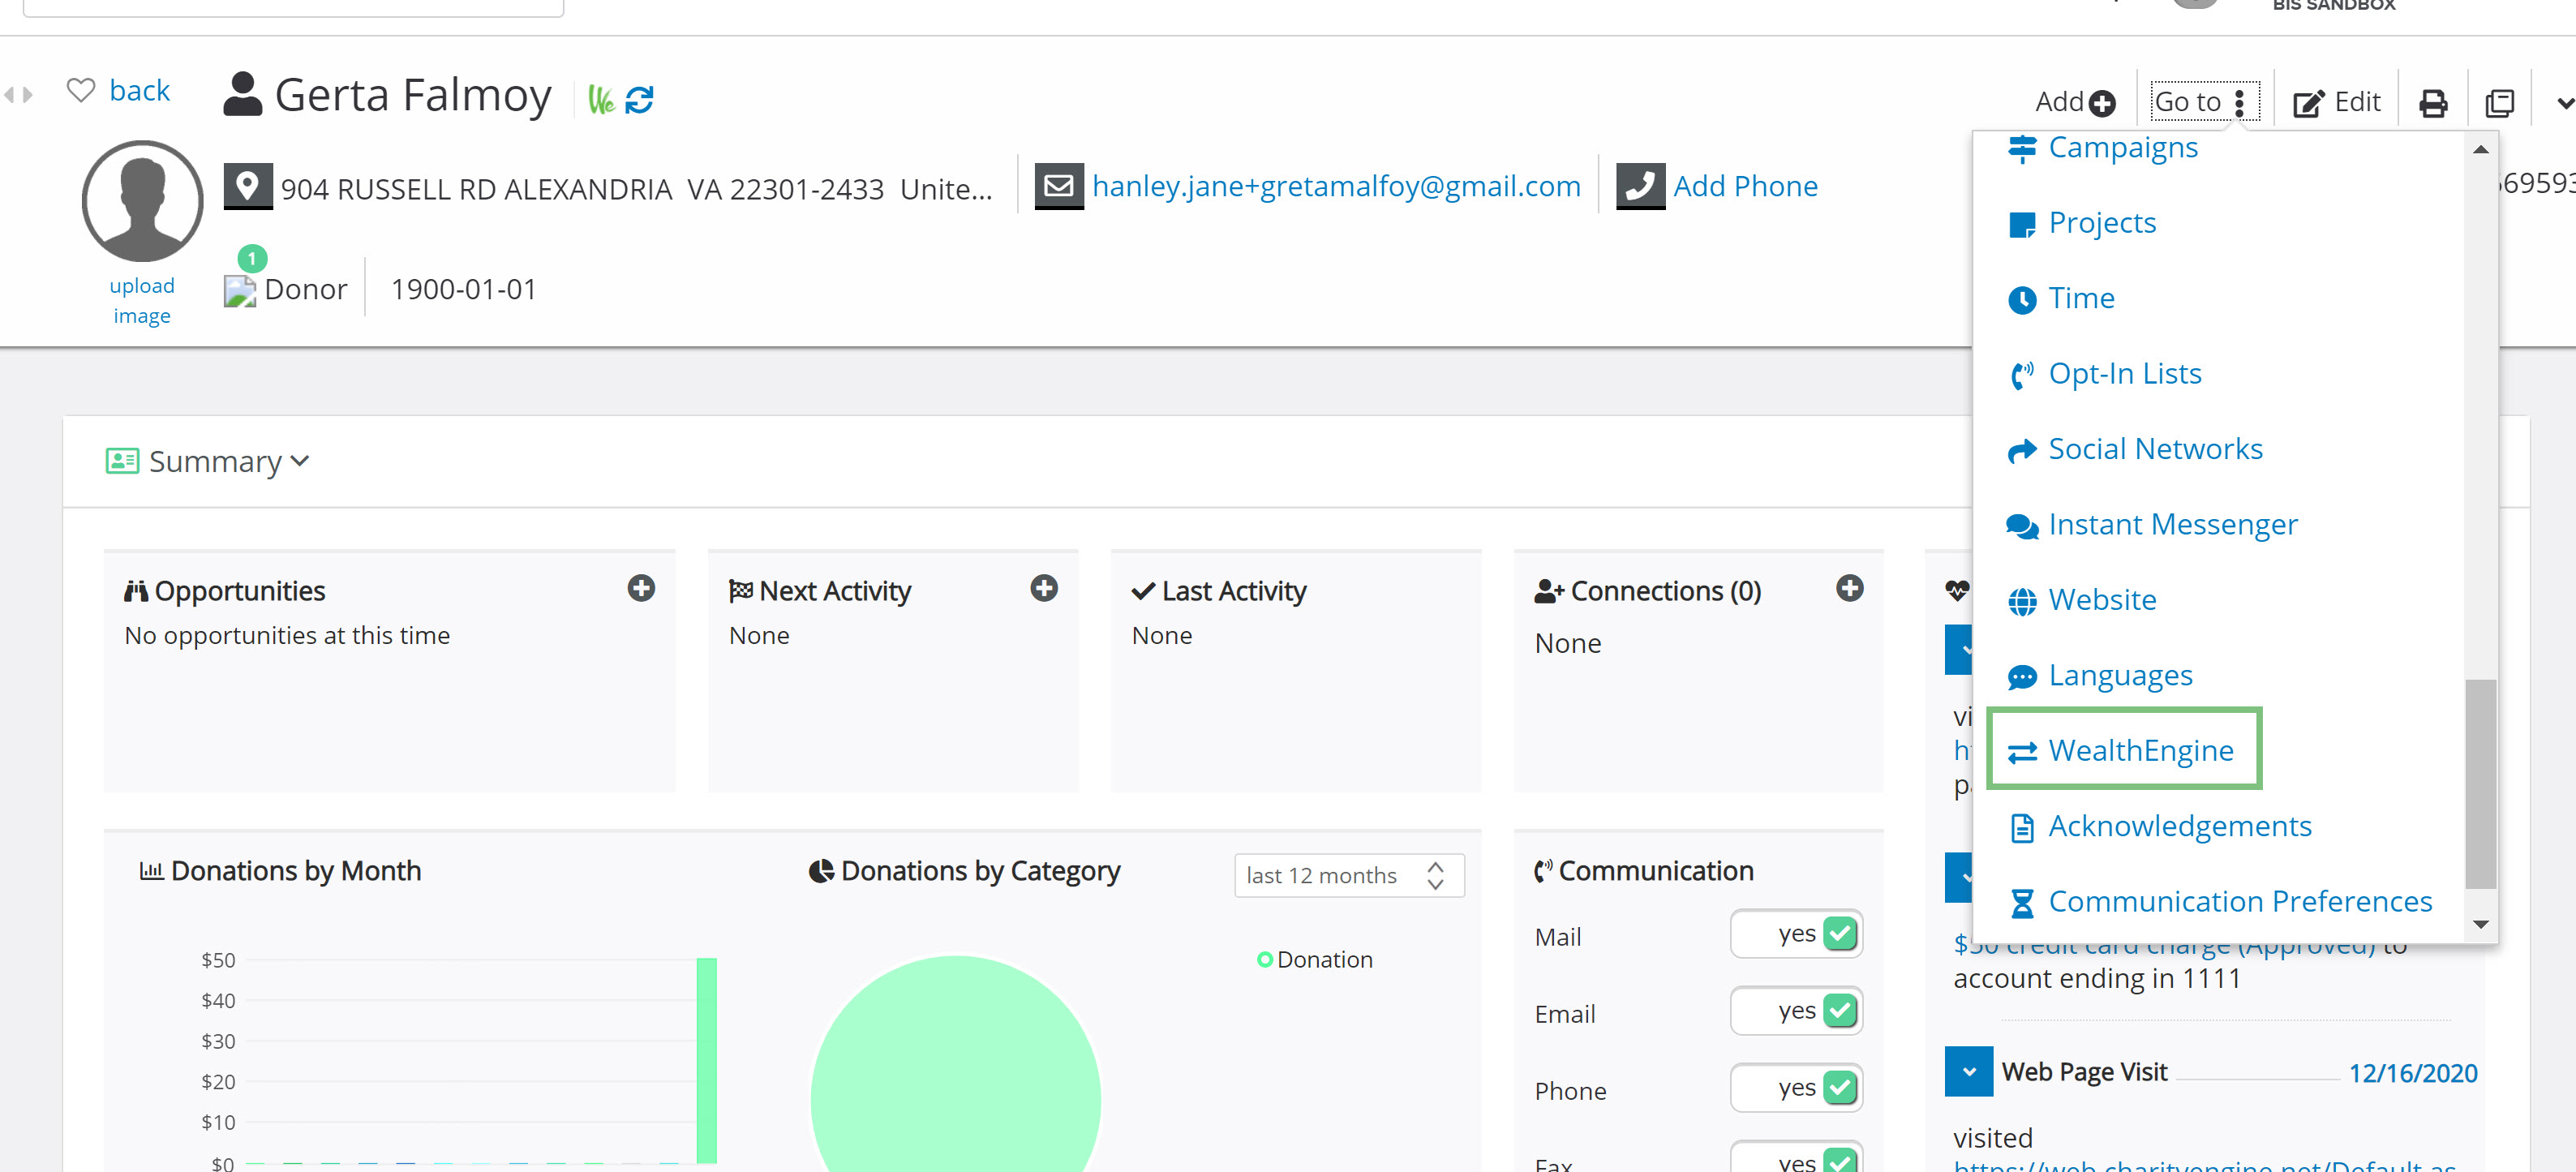The image size is (2576, 1172).
Task: Toggle Mail communication preference
Action: (1796, 933)
